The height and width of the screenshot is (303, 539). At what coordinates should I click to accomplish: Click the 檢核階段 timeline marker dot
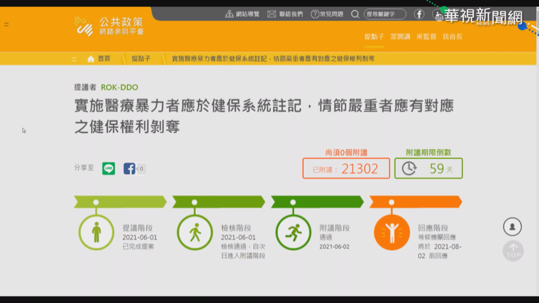click(195, 202)
